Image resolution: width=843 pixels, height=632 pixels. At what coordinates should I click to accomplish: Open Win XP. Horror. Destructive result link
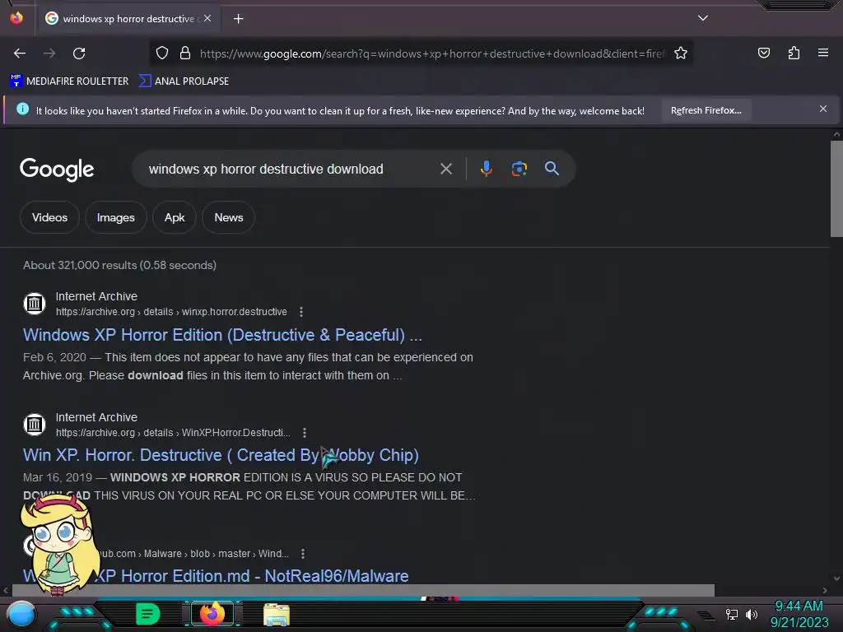click(x=221, y=455)
